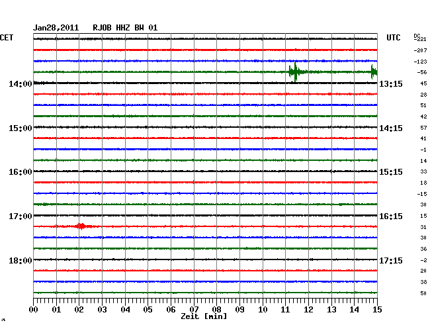Click the 08 minute label on the time axis
This screenshot has height=327, width=430.
pyautogui.click(x=216, y=310)
